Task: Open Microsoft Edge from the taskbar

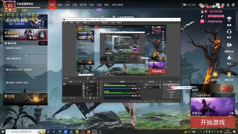Action: pyautogui.click(x=60, y=132)
